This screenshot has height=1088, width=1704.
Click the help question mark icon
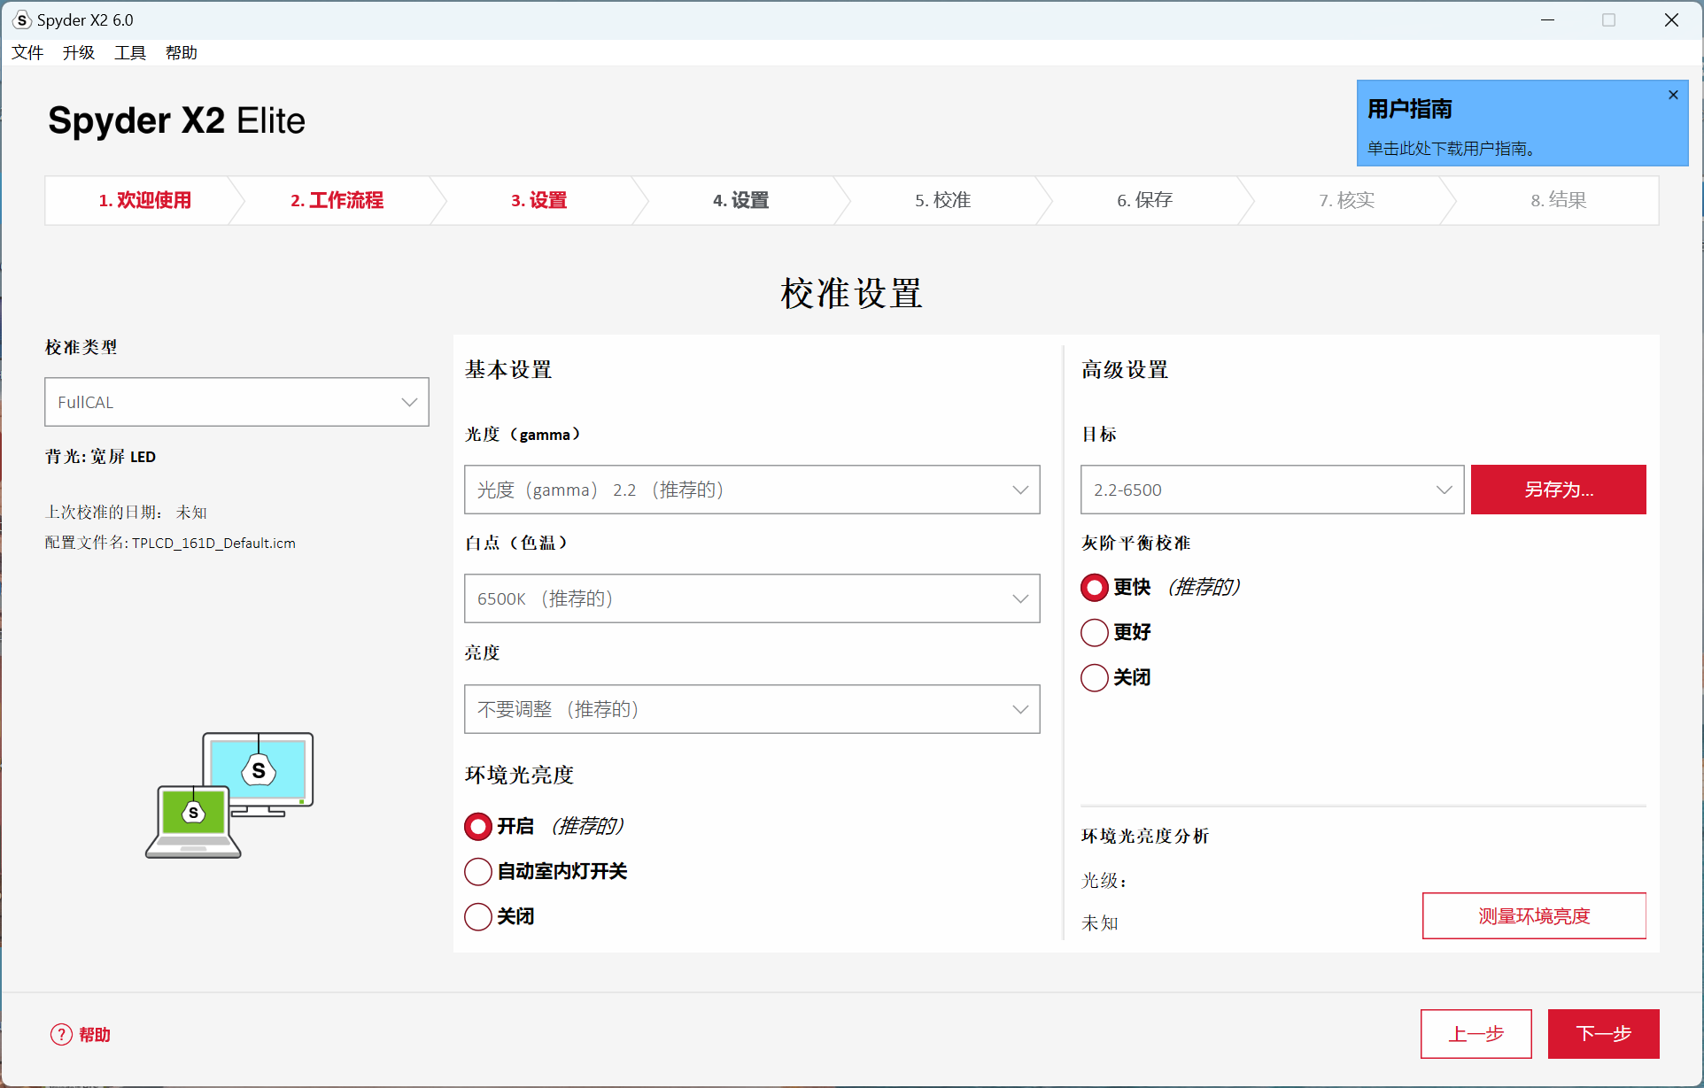(61, 1034)
